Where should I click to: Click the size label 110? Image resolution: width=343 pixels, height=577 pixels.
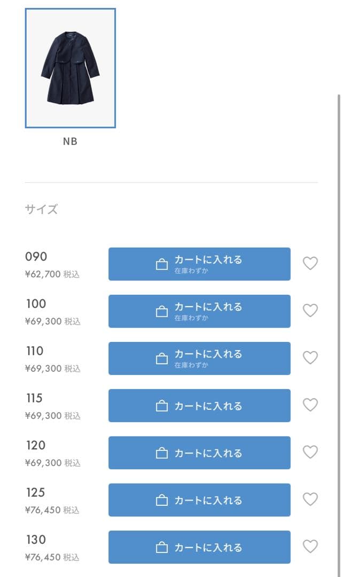tap(35, 350)
